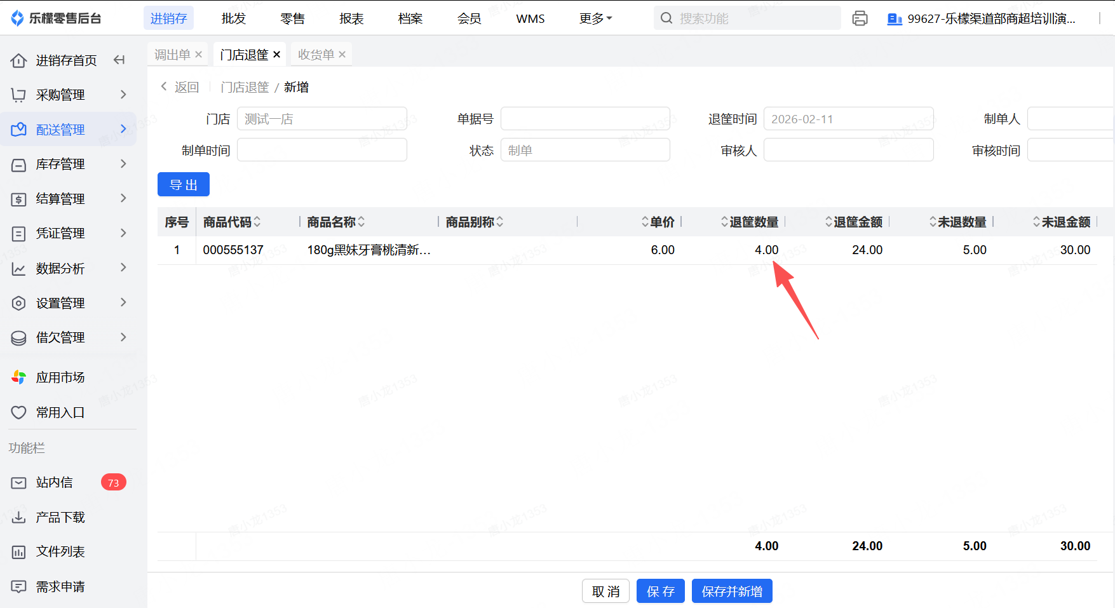
Task: Expand 设置管理 submenu chevron
Action: (x=123, y=302)
